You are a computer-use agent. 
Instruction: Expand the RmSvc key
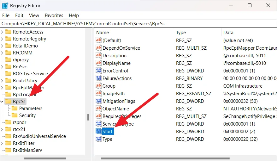tap(2, 67)
